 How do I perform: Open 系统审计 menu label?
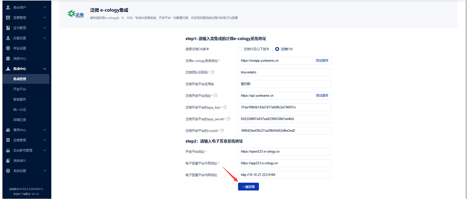point(20,161)
